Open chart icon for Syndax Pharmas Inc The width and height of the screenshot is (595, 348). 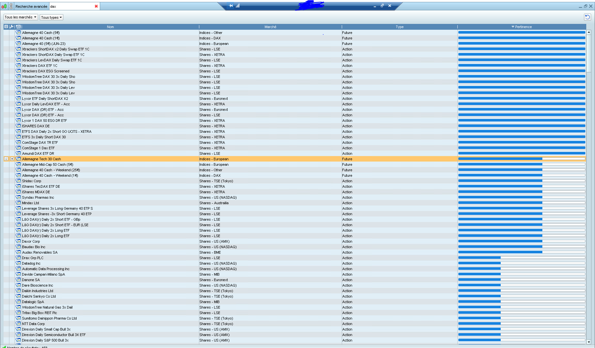[x=18, y=197]
